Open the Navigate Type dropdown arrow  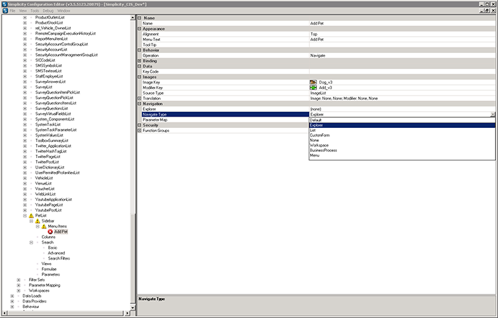[x=493, y=114]
